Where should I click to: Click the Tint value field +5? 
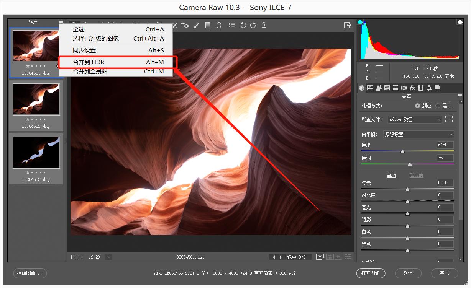445,158
